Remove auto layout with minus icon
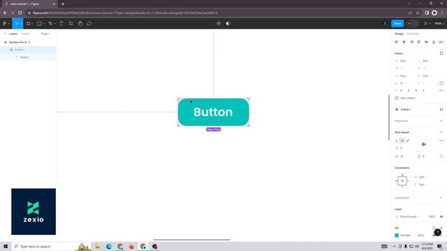This screenshot has height=251, width=447. tap(441, 132)
